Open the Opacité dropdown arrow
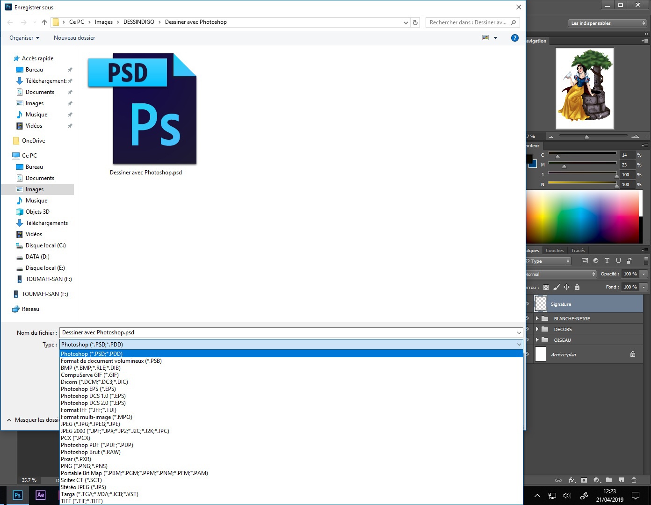The image size is (651, 505). pyautogui.click(x=644, y=274)
